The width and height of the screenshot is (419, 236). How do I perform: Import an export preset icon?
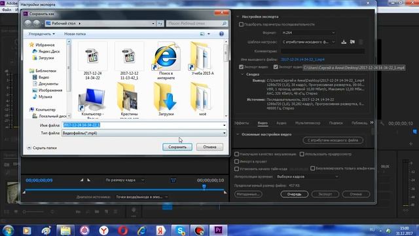tap(352, 42)
